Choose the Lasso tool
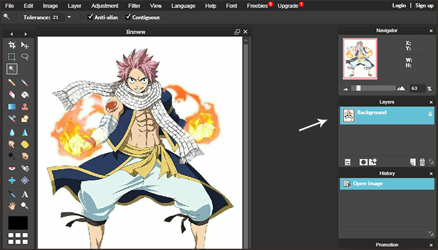This screenshot has height=250, width=438. tap(25, 57)
